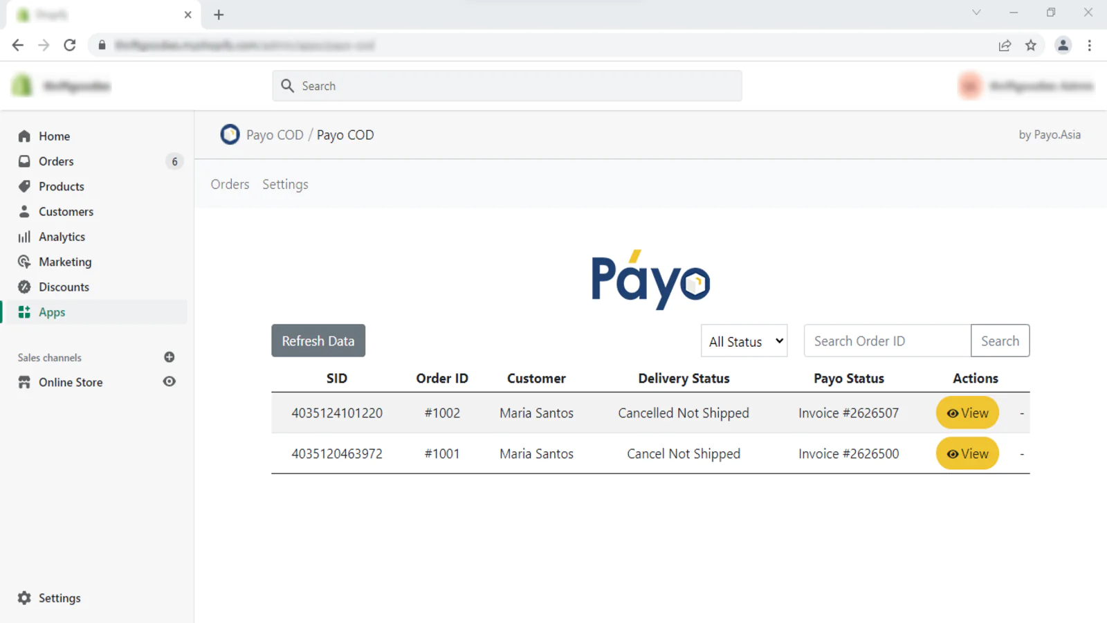
Task: Click the Settings gear icon
Action: point(24,598)
